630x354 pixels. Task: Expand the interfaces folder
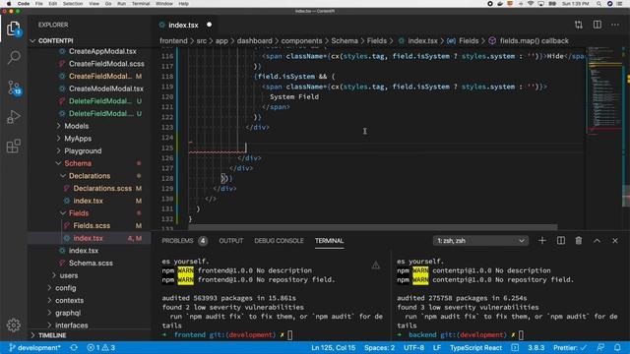coord(72,325)
